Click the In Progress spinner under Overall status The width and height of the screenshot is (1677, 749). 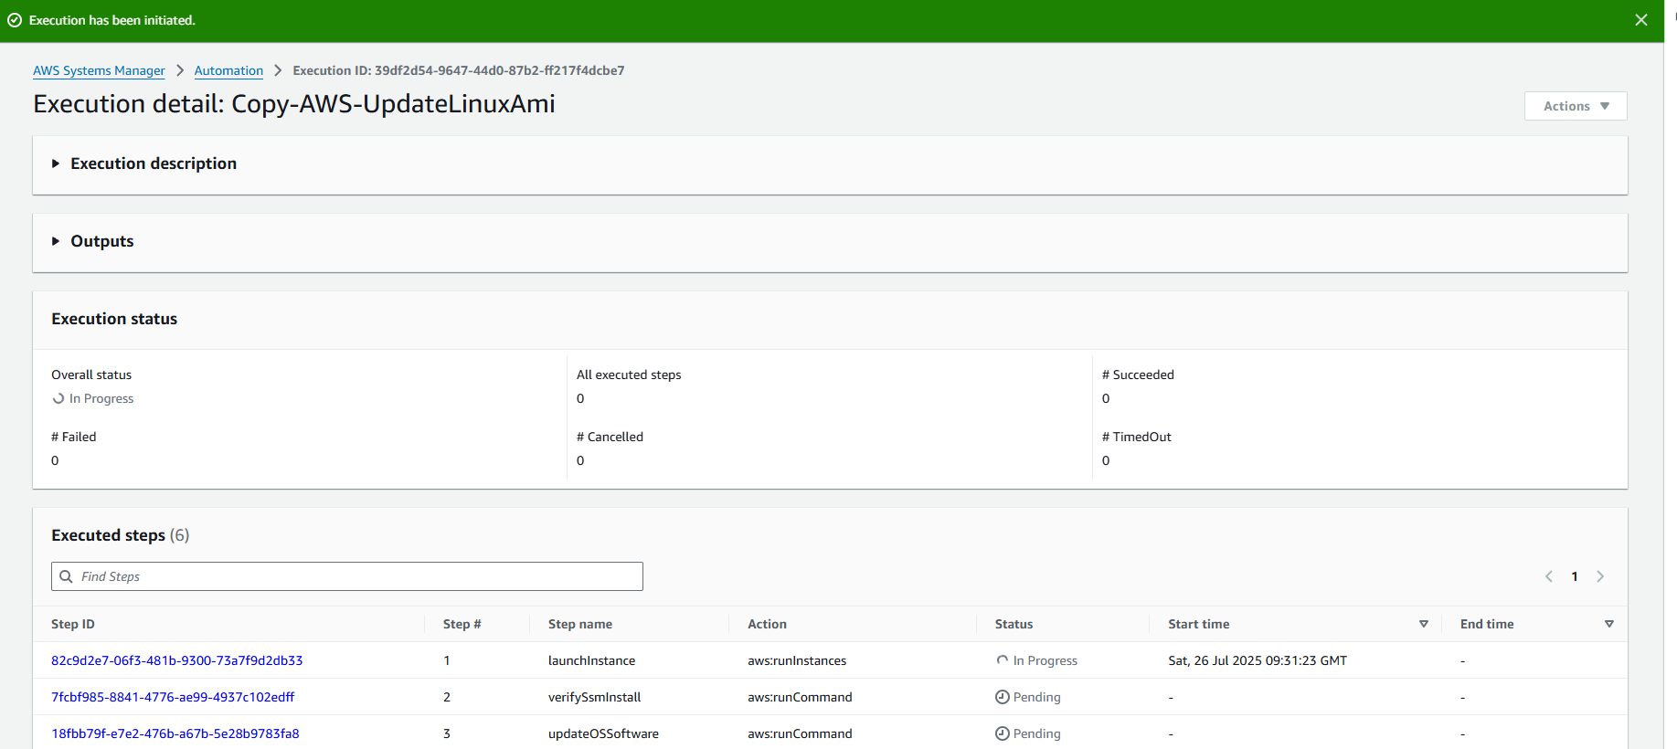point(58,398)
